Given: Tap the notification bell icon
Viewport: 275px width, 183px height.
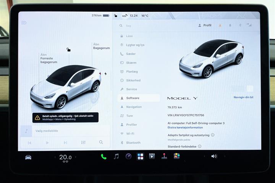Looking at the screenshot, I should (230, 26).
